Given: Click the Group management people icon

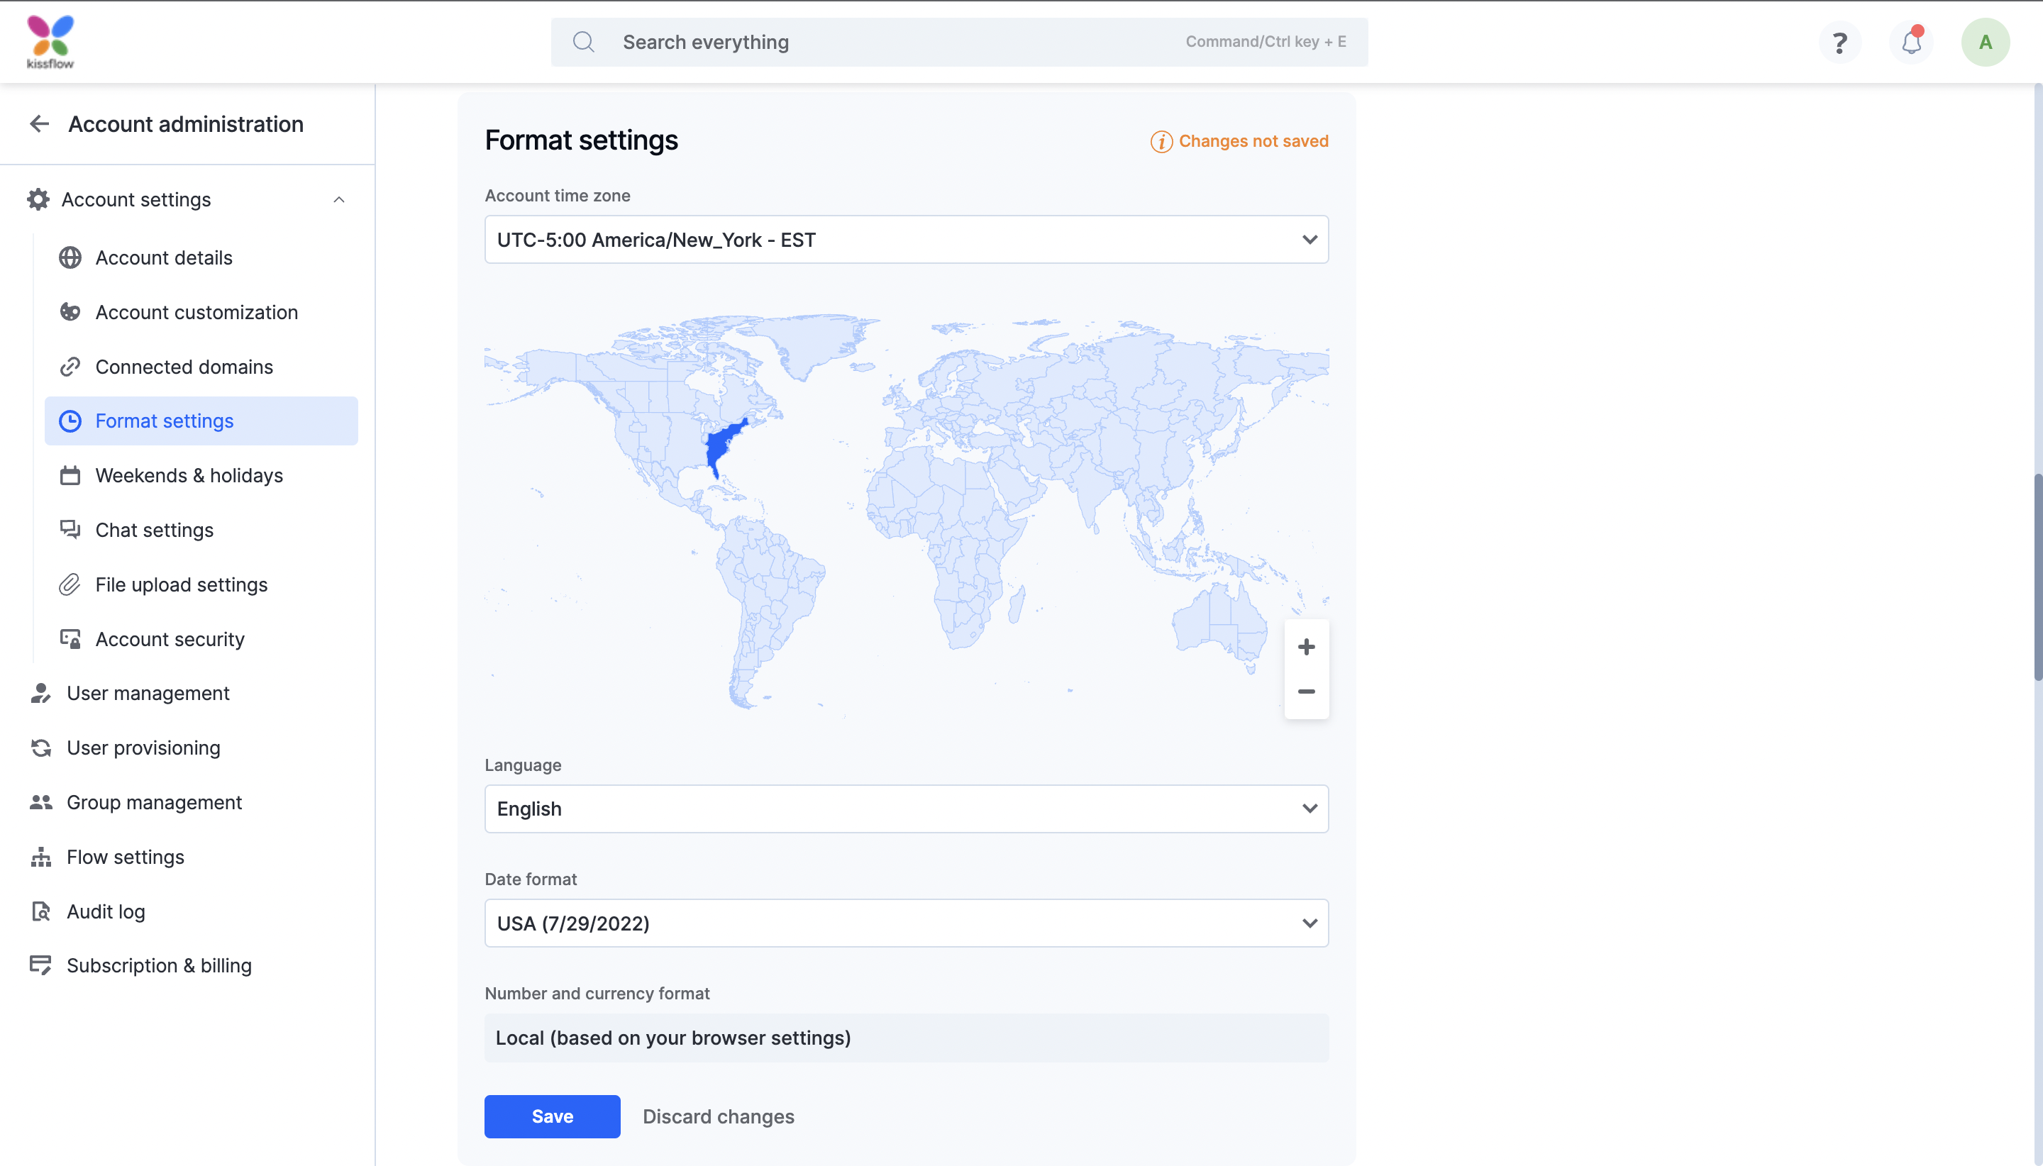Looking at the screenshot, I should coord(41,802).
